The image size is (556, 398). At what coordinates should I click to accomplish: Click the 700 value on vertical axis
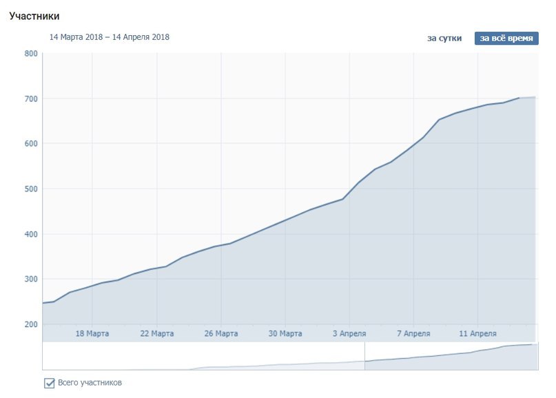tap(31, 99)
